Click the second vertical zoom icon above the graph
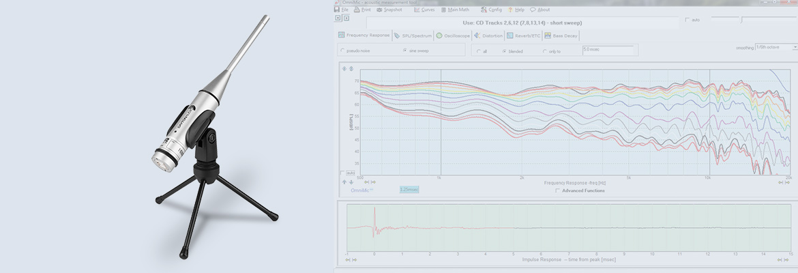Image resolution: width=798 pixels, height=273 pixels. coord(351,69)
